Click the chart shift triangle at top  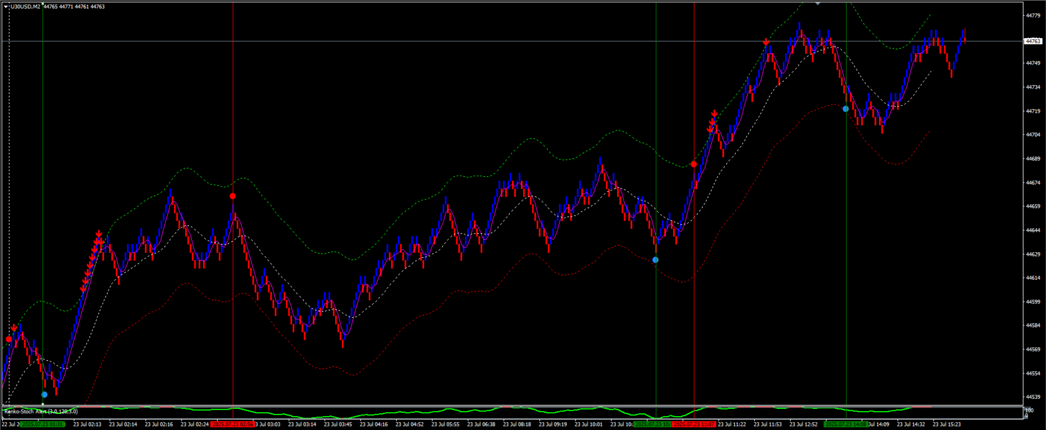(x=817, y=4)
